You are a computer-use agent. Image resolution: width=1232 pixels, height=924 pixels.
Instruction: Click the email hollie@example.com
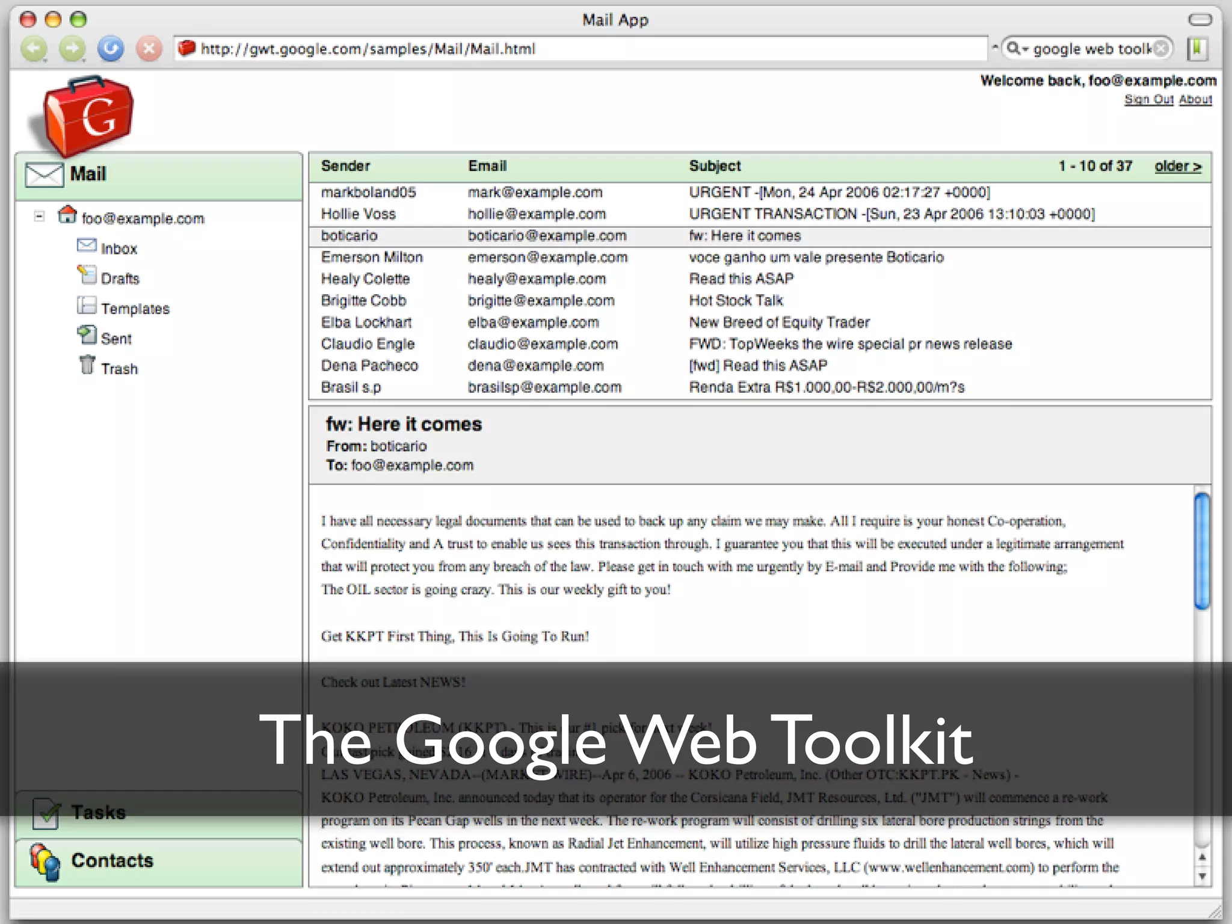(537, 214)
